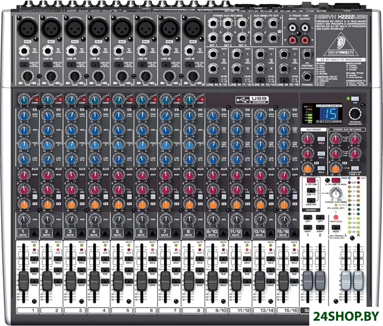Click channel 1 XLR MIC input socket
The image size is (383, 326).
coord(27,28)
